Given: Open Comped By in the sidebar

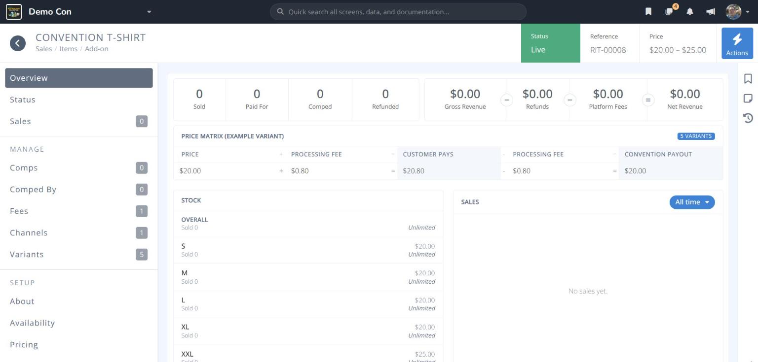Looking at the screenshot, I should pos(79,190).
